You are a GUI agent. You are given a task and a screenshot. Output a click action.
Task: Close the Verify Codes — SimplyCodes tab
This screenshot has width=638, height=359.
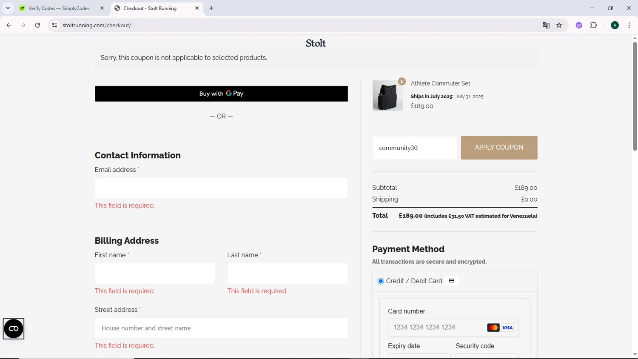pos(102,8)
